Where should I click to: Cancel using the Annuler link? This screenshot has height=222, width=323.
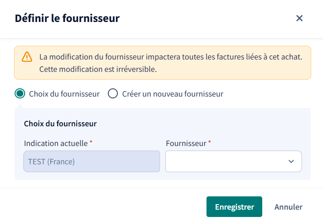(288, 207)
